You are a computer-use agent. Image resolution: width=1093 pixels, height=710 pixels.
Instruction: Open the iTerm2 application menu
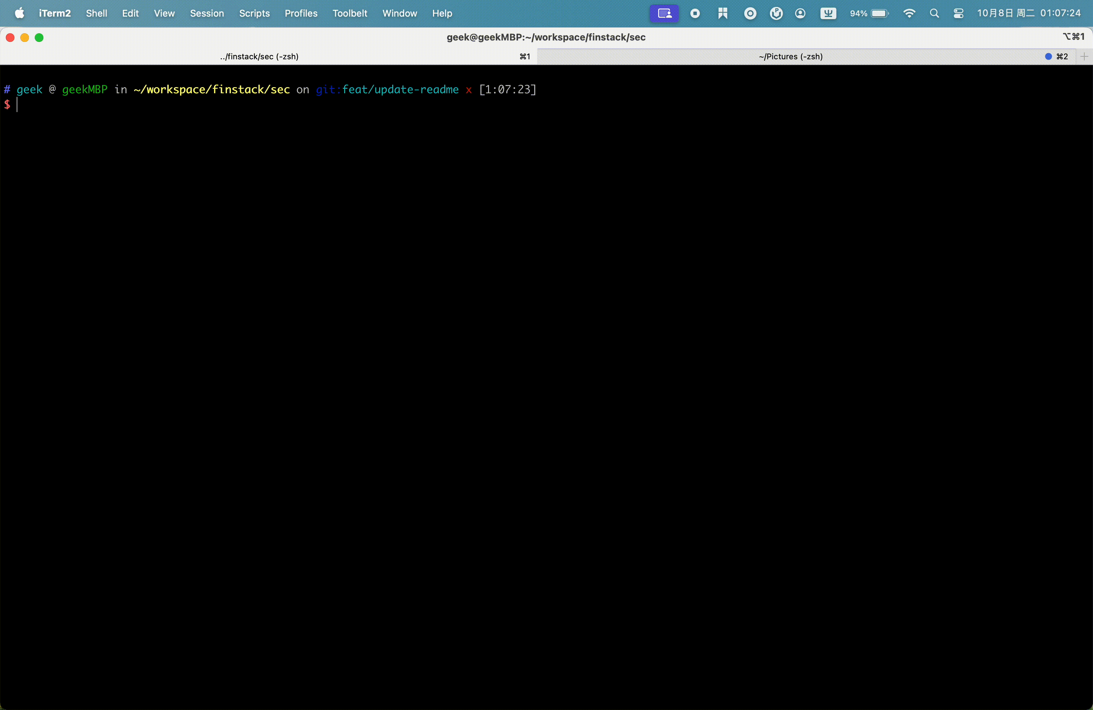(x=55, y=13)
